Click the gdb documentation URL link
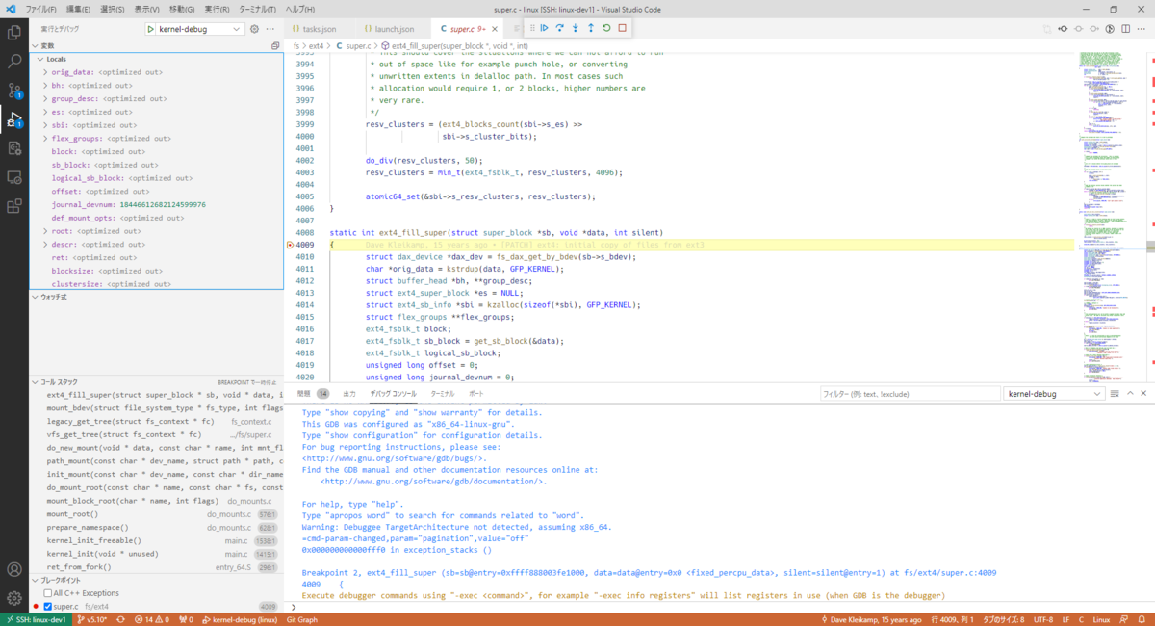Screen dimensions: 1155x626 tap(432, 482)
